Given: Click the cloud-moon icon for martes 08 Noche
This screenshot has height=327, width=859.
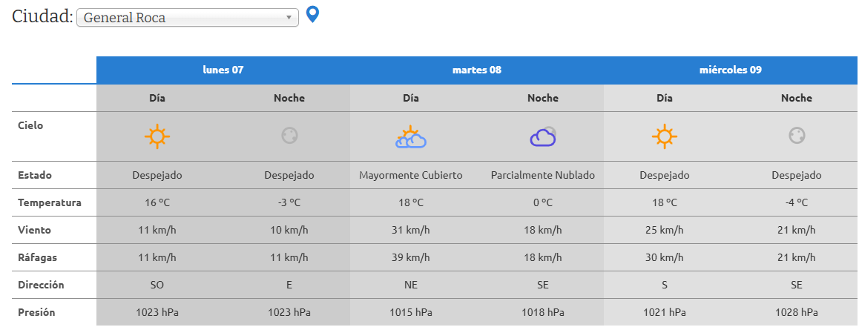Looking at the screenshot, I should coord(543,136).
